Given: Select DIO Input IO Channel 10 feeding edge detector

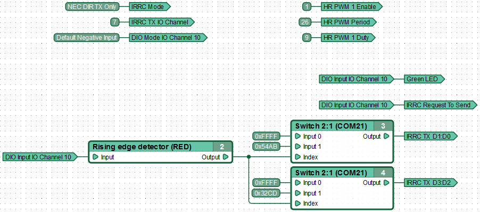Looking at the screenshot, I should (x=40, y=157).
